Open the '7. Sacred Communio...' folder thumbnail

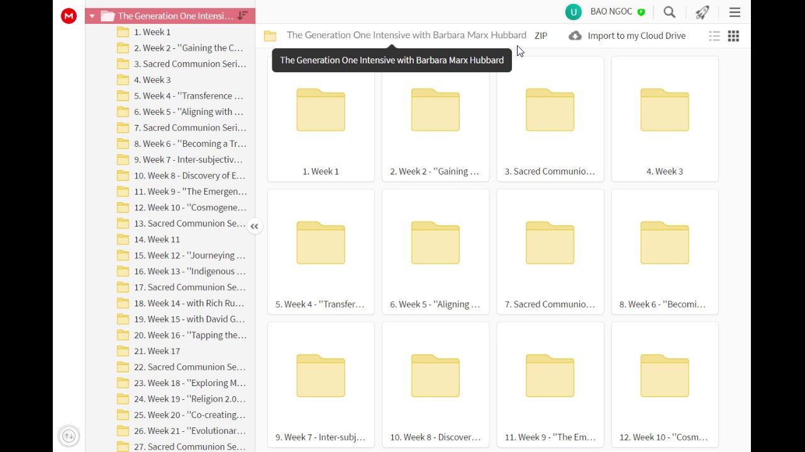tap(550, 252)
